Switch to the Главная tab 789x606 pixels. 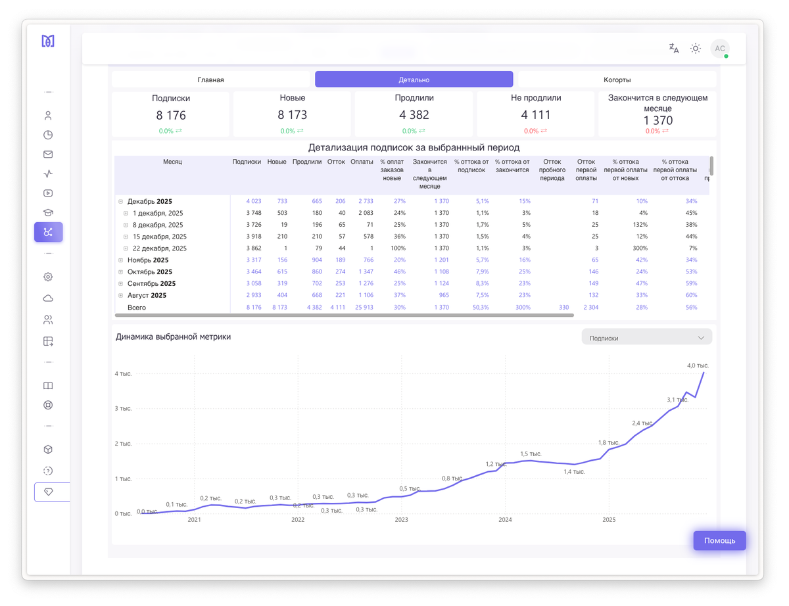(x=210, y=80)
